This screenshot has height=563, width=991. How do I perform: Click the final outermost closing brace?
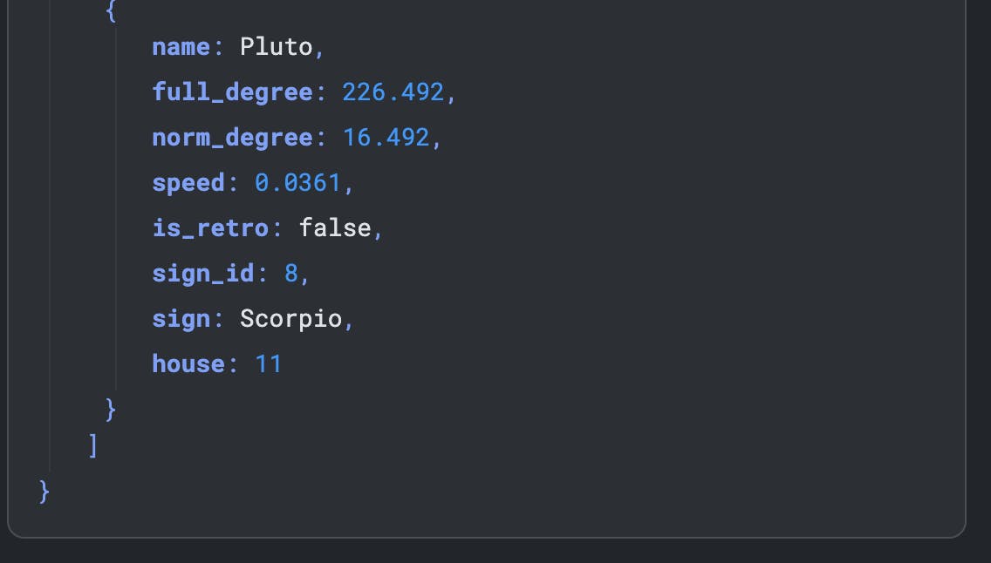pos(44,492)
